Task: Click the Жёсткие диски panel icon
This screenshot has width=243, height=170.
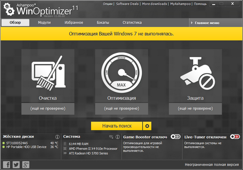Action: tap(57, 137)
